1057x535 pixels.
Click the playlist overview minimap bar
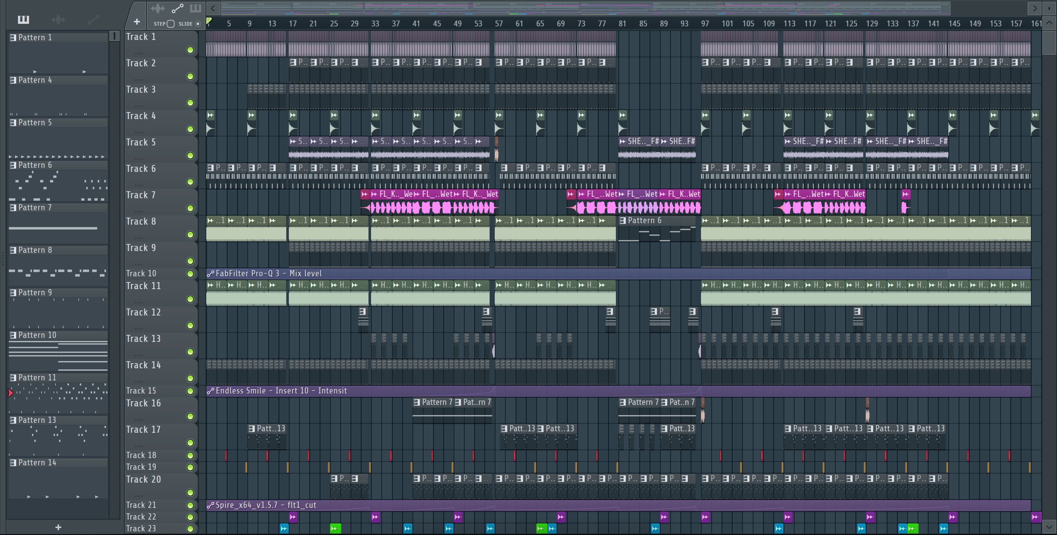tap(585, 8)
